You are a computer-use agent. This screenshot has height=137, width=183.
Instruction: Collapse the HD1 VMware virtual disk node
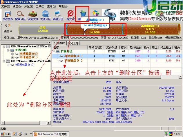coord(4,61)
